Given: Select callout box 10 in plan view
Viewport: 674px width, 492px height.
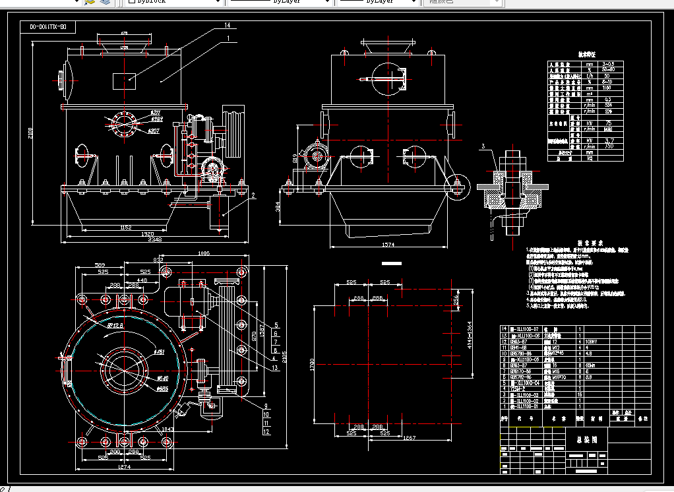Looking at the screenshot, I should [x=266, y=414].
